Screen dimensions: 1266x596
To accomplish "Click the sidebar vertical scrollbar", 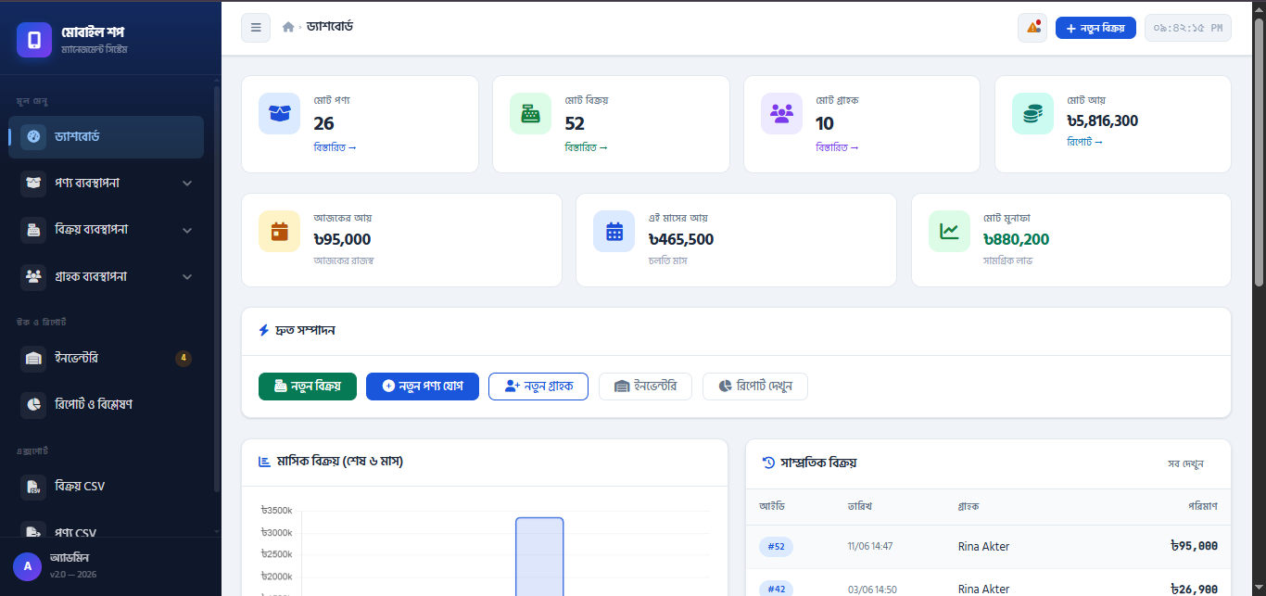I will pos(217,287).
